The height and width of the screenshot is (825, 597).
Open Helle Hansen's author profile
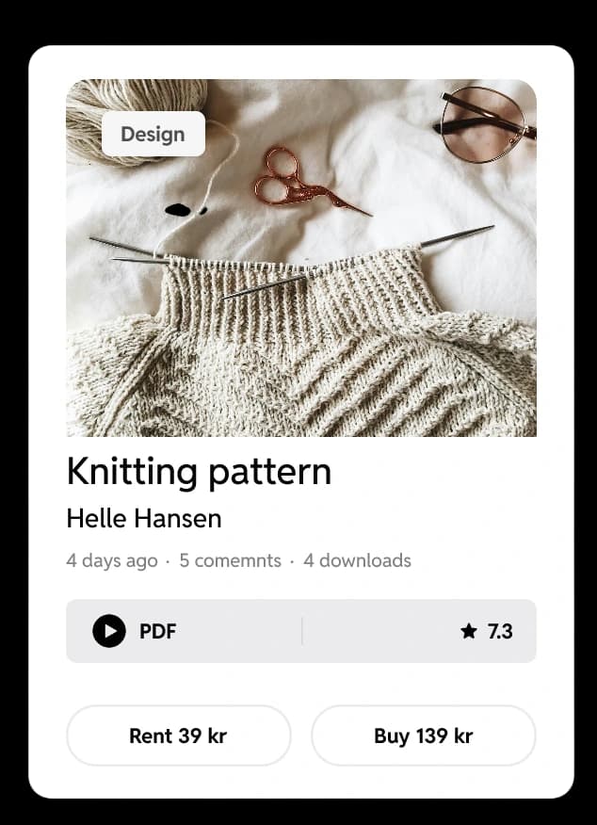[x=144, y=518]
